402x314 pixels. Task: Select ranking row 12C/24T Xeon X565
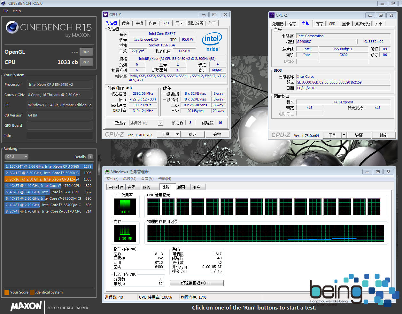pyautogui.click(x=49, y=166)
